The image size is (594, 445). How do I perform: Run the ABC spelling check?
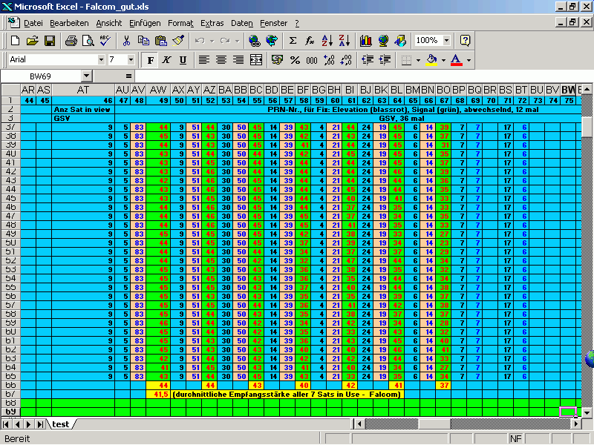pyautogui.click(x=105, y=41)
